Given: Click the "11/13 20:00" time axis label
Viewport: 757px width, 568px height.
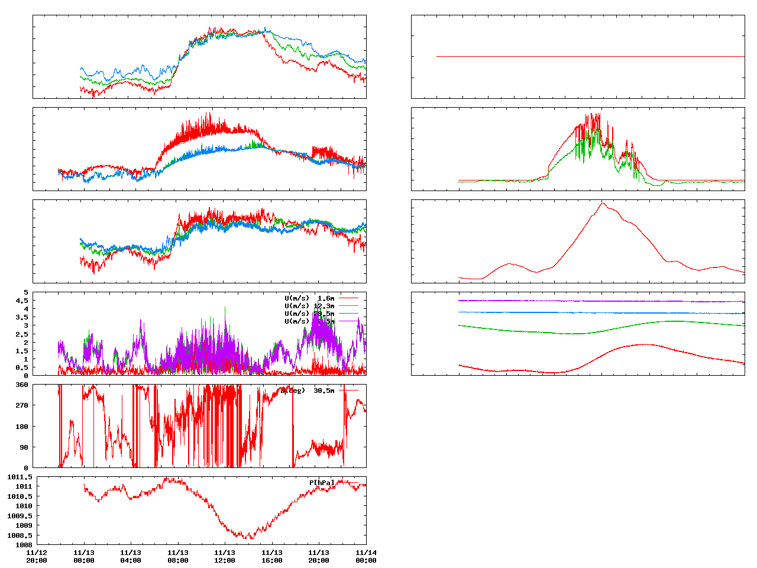Looking at the screenshot, I should tap(319, 557).
